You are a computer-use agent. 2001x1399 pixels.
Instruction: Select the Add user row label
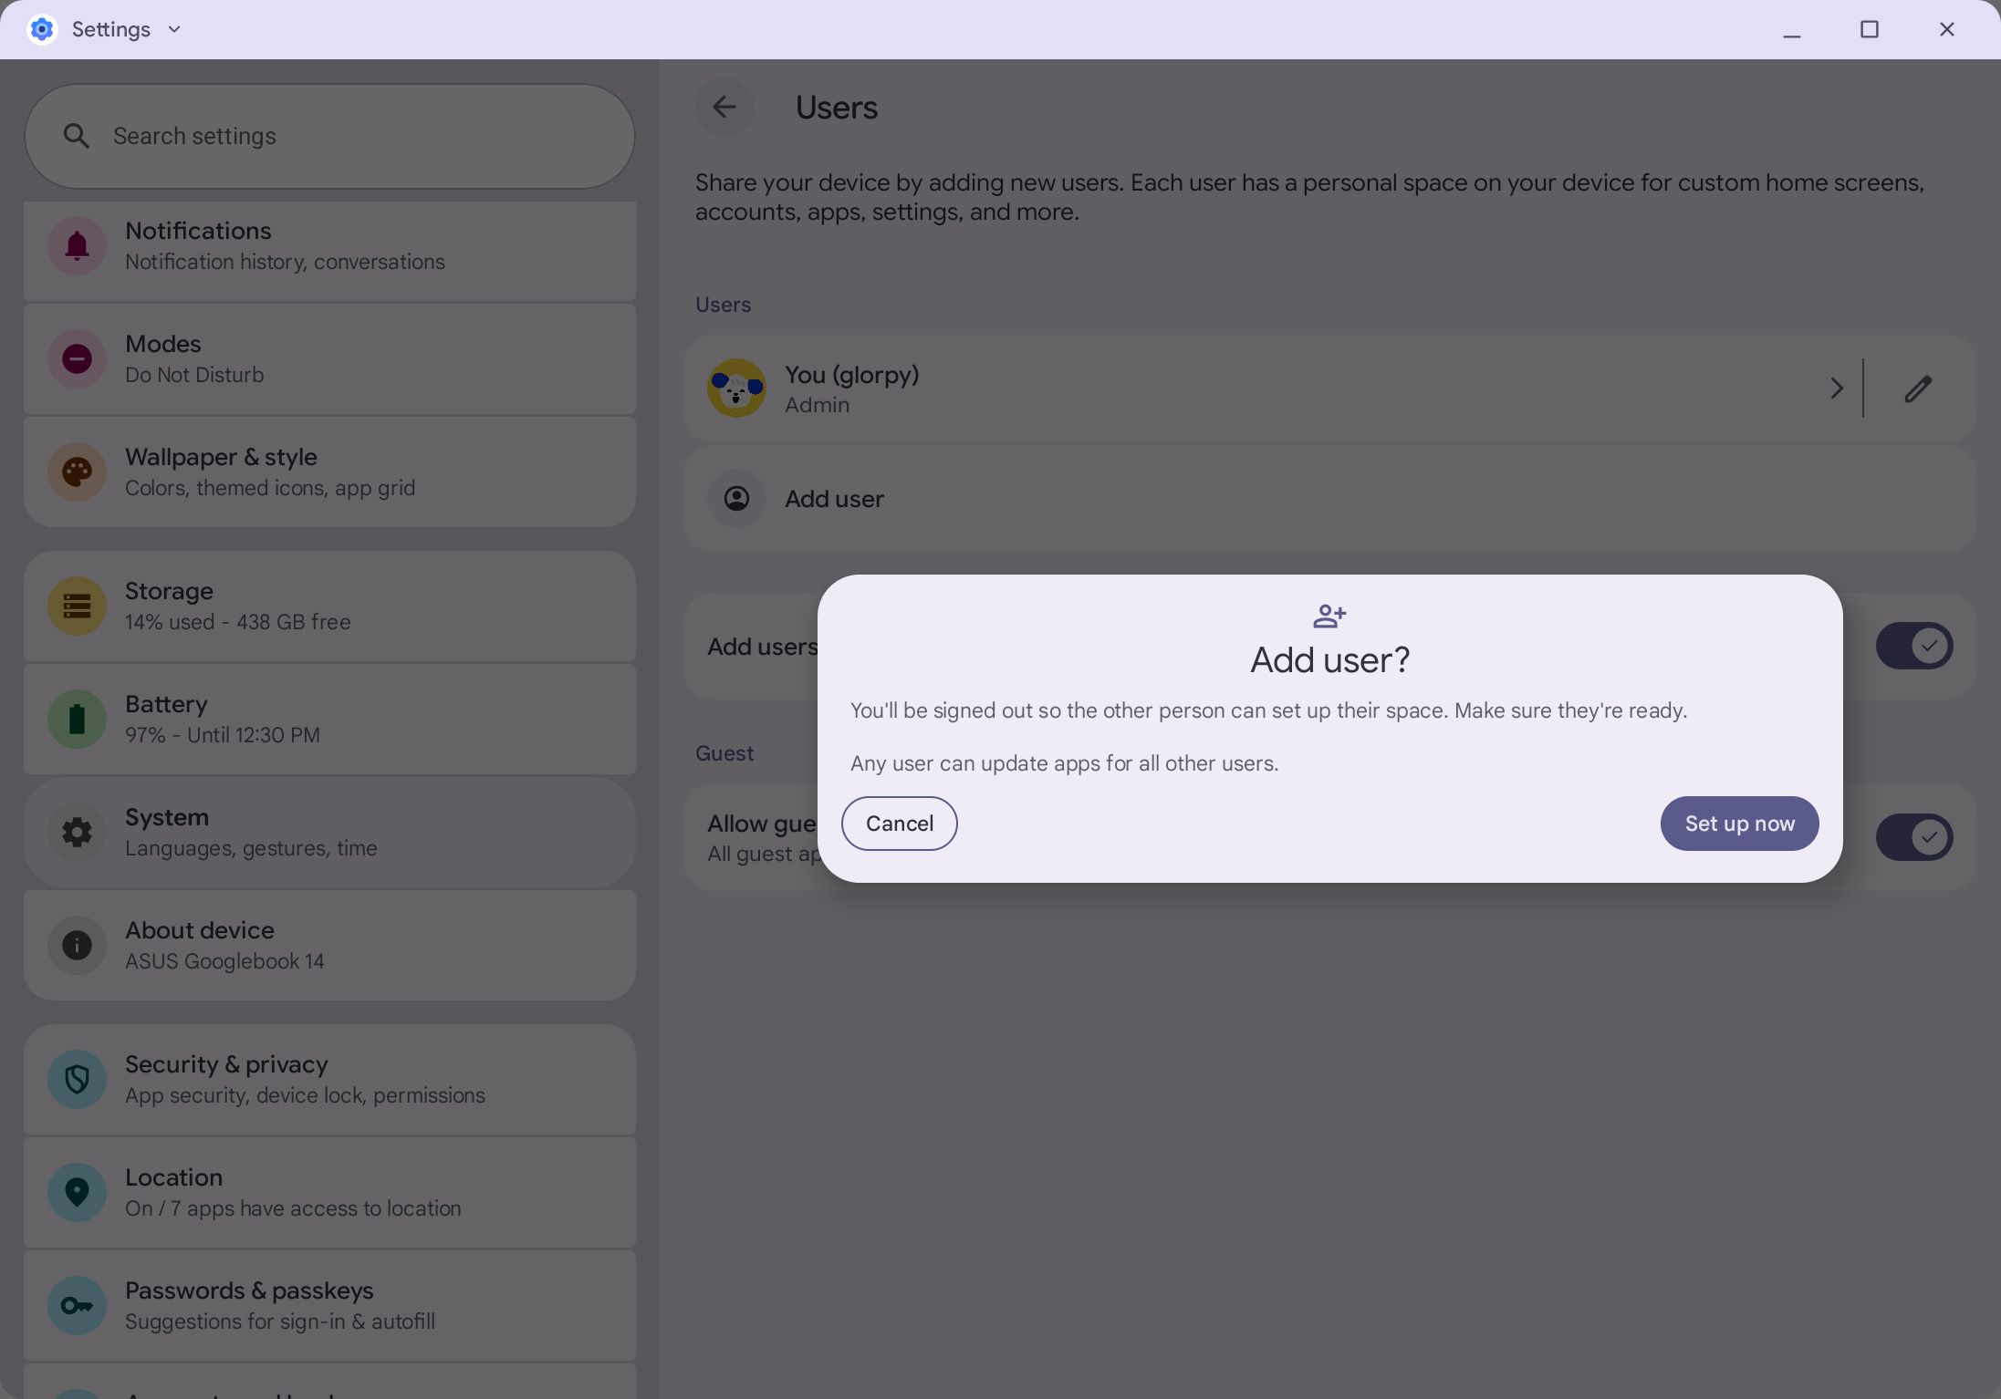834,499
